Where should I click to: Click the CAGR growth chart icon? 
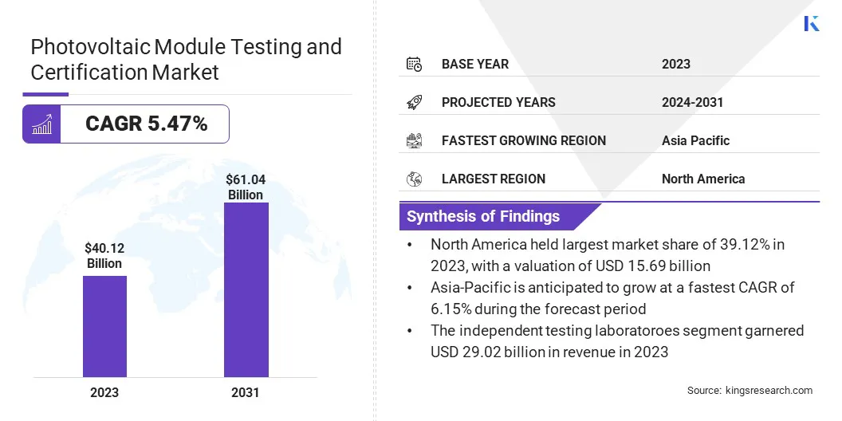point(41,124)
